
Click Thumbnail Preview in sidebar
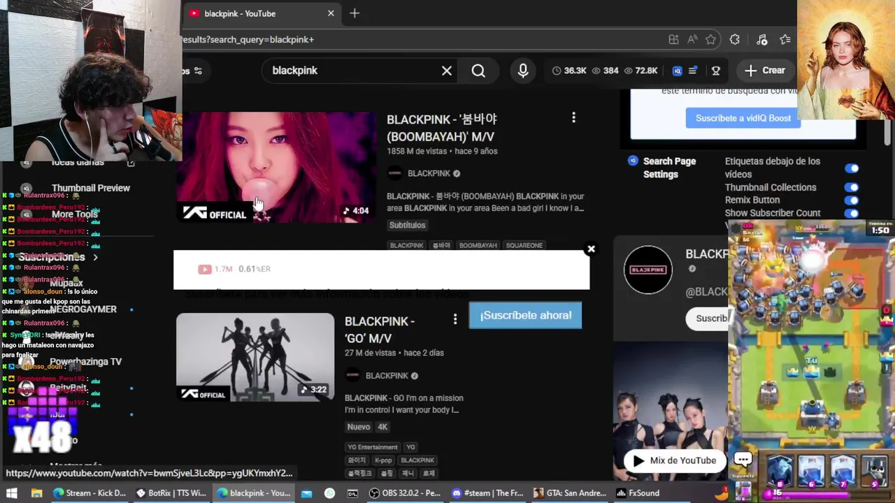[91, 188]
